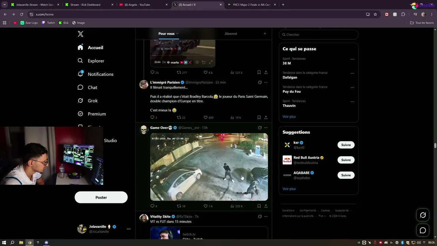The height and width of the screenshot is (246, 437).
Task: Open Grok icon on Game Over post
Action: coord(260,128)
